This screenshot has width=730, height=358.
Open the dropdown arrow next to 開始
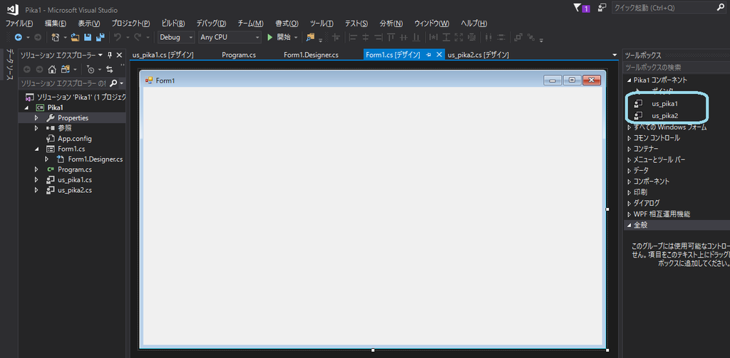[x=296, y=37]
